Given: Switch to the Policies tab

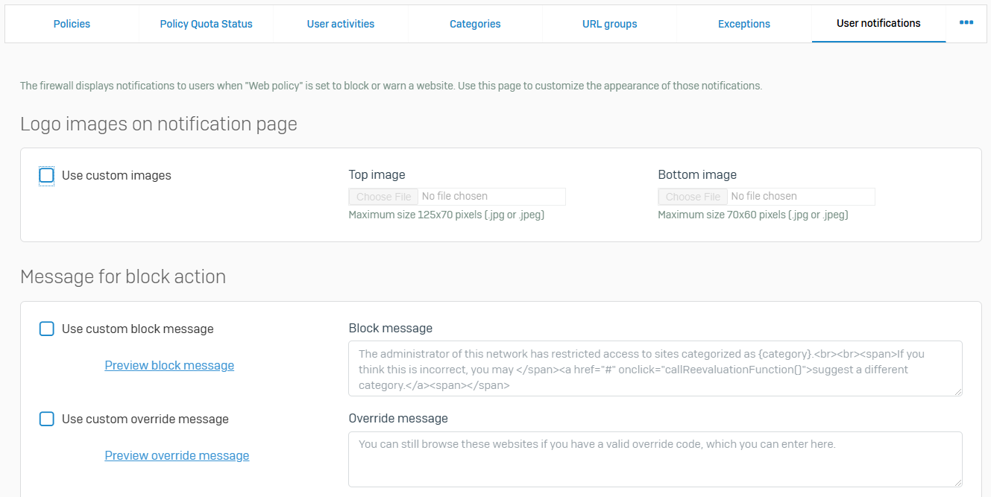Looking at the screenshot, I should pos(72,24).
